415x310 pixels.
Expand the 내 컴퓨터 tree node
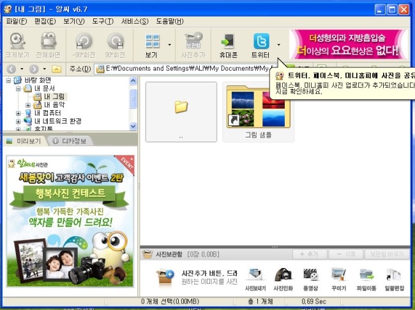point(19,113)
